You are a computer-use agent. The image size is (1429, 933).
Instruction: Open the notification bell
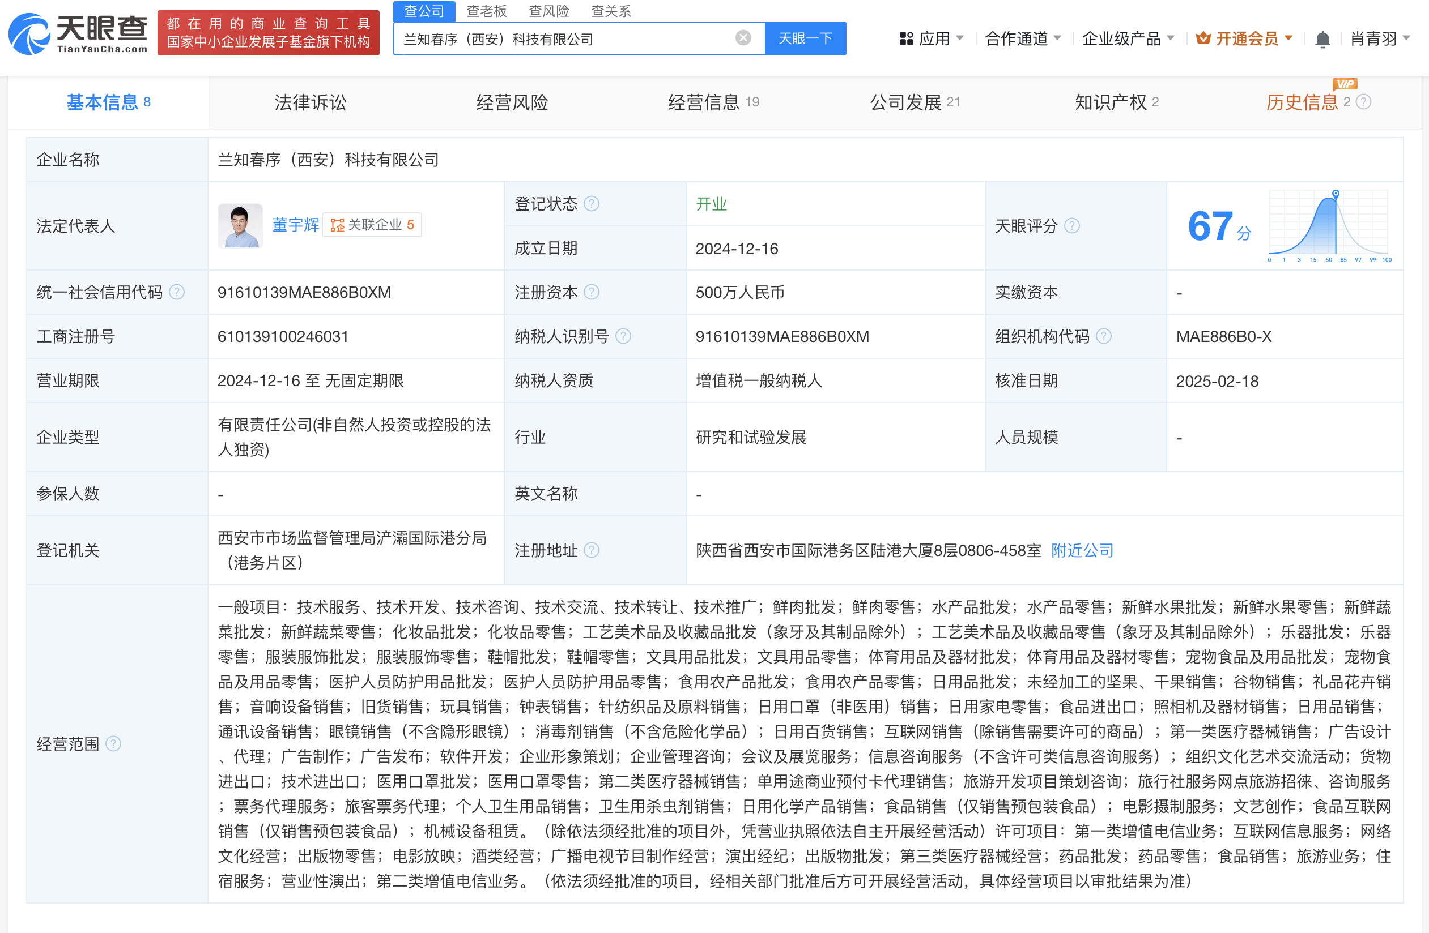[x=1321, y=40]
